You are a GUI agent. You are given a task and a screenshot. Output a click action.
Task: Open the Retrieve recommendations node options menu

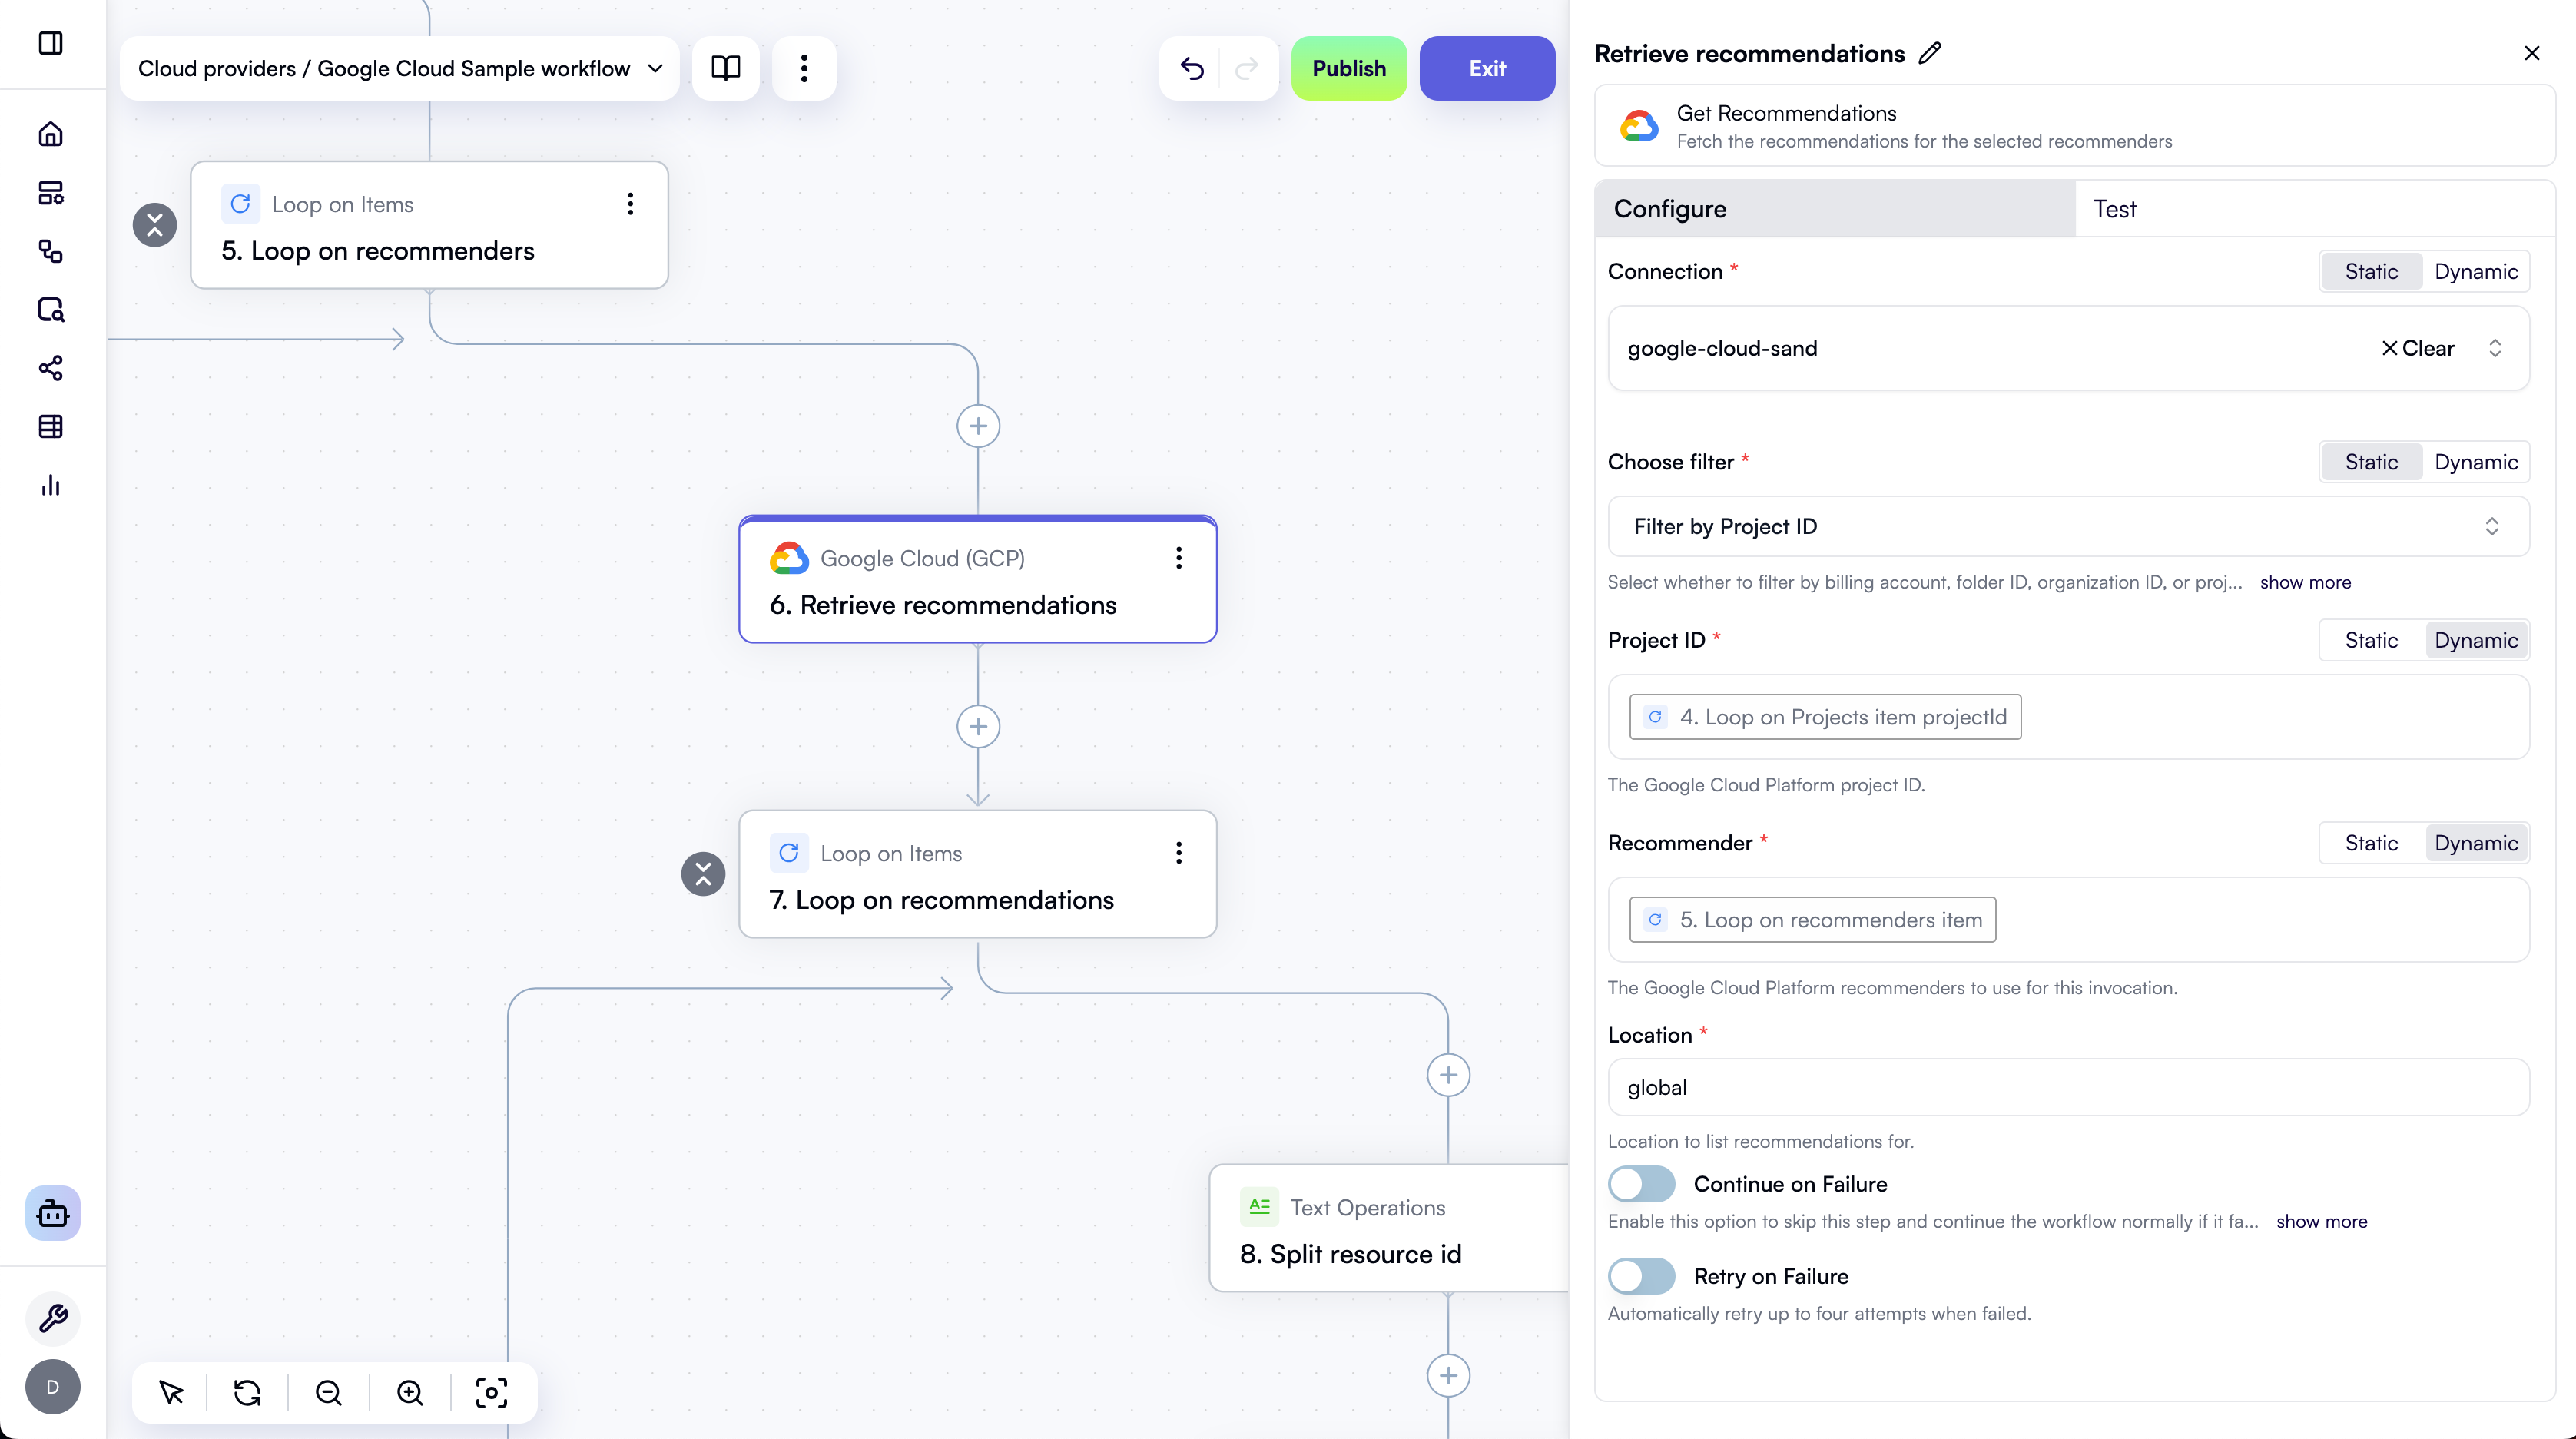click(x=1179, y=558)
